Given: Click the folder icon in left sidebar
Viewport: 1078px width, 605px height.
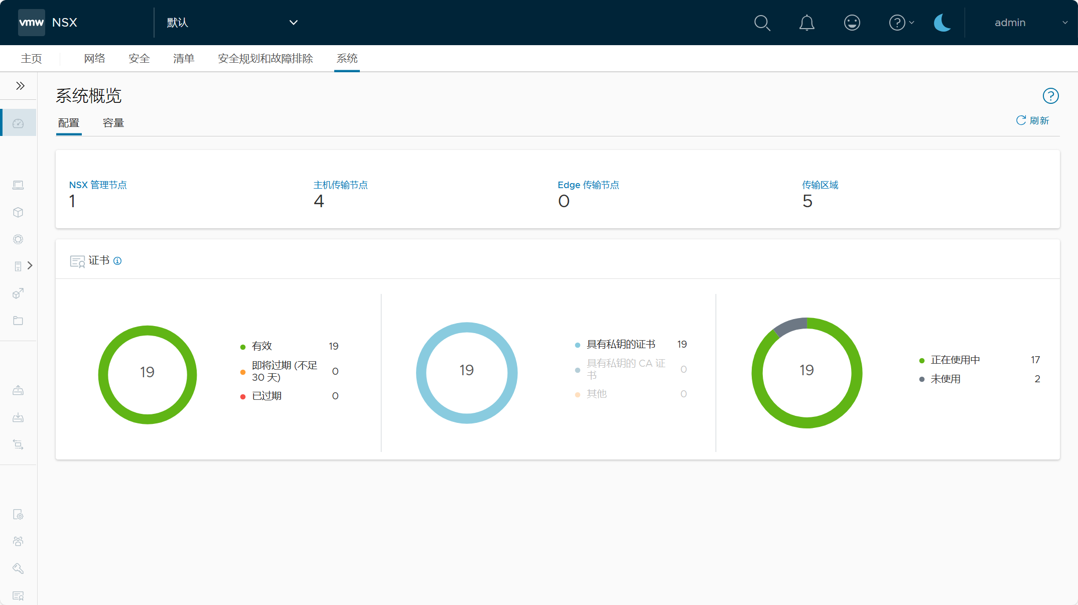Looking at the screenshot, I should click(18, 321).
